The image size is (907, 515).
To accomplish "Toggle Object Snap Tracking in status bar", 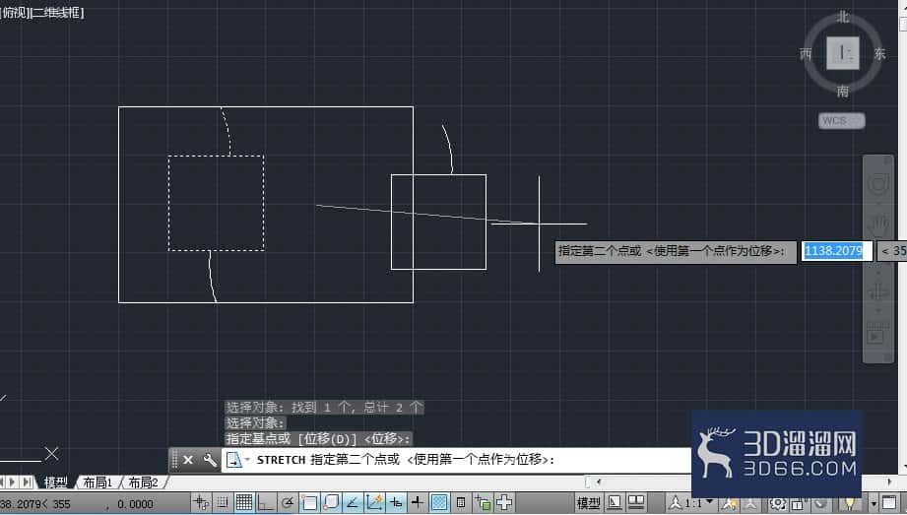I will pos(353,502).
